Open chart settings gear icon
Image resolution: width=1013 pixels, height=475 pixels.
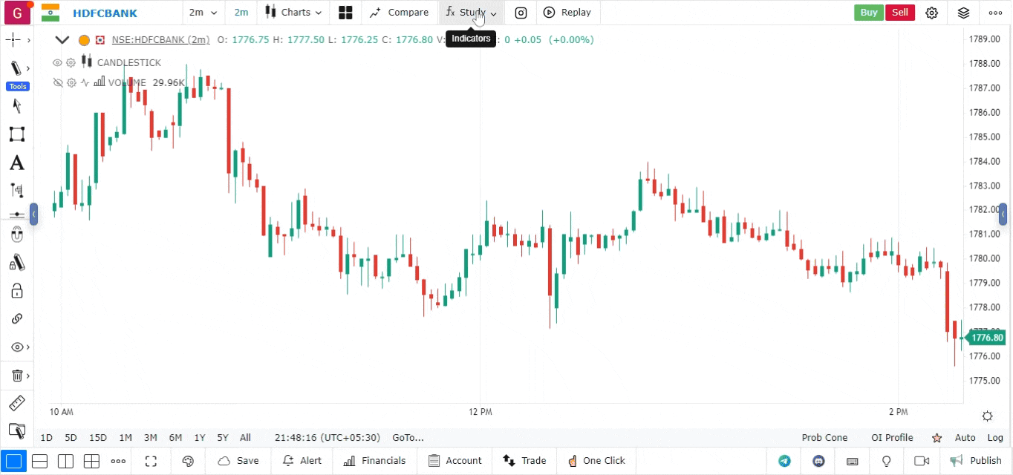pos(932,13)
